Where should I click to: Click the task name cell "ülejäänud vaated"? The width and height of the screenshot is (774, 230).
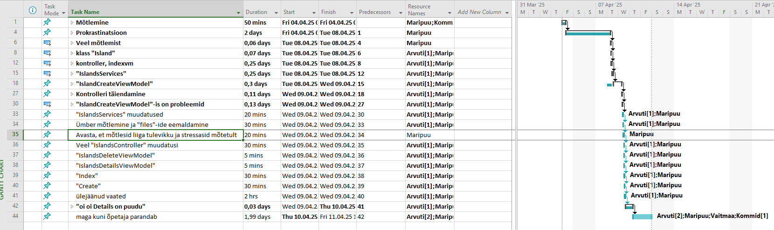click(101, 196)
